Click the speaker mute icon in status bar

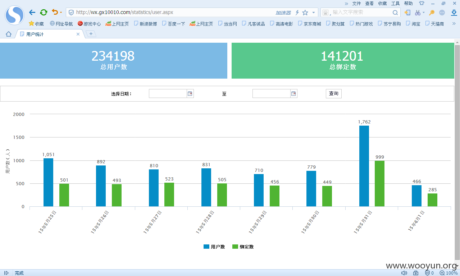point(404,273)
